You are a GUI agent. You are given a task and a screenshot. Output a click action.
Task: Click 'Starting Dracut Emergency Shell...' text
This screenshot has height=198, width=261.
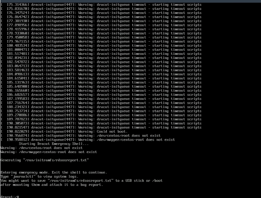coord(54,144)
